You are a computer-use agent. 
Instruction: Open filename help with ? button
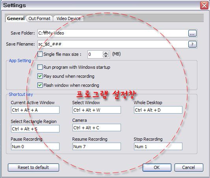[x=192, y=44]
